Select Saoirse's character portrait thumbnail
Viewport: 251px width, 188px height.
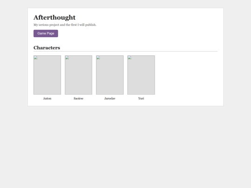click(x=79, y=75)
